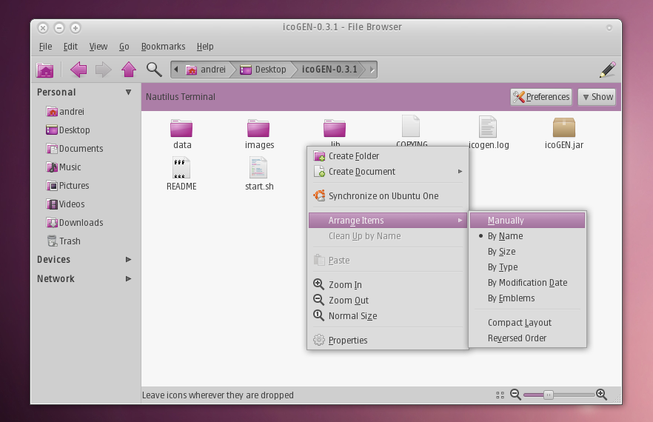Click the zoom out icon in status bar
Image resolution: width=653 pixels, height=422 pixels.
pos(515,394)
